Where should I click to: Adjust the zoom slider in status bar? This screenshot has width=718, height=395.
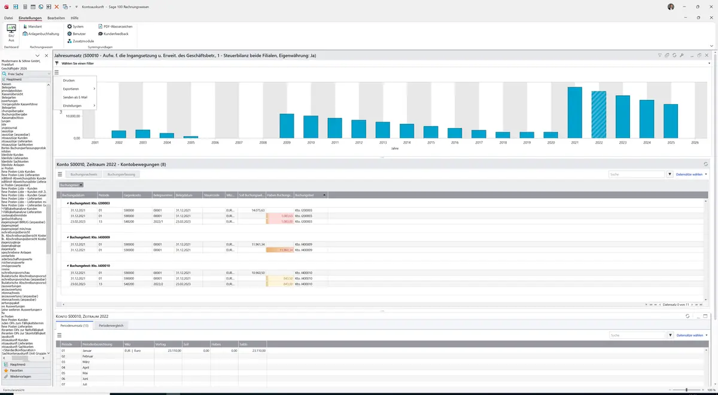(686, 390)
